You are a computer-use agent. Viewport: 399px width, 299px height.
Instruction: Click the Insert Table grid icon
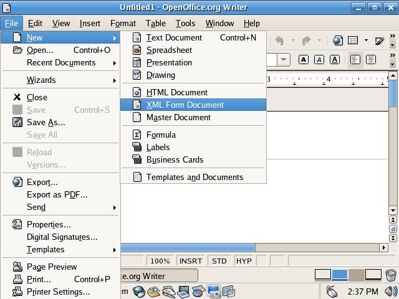(353, 41)
